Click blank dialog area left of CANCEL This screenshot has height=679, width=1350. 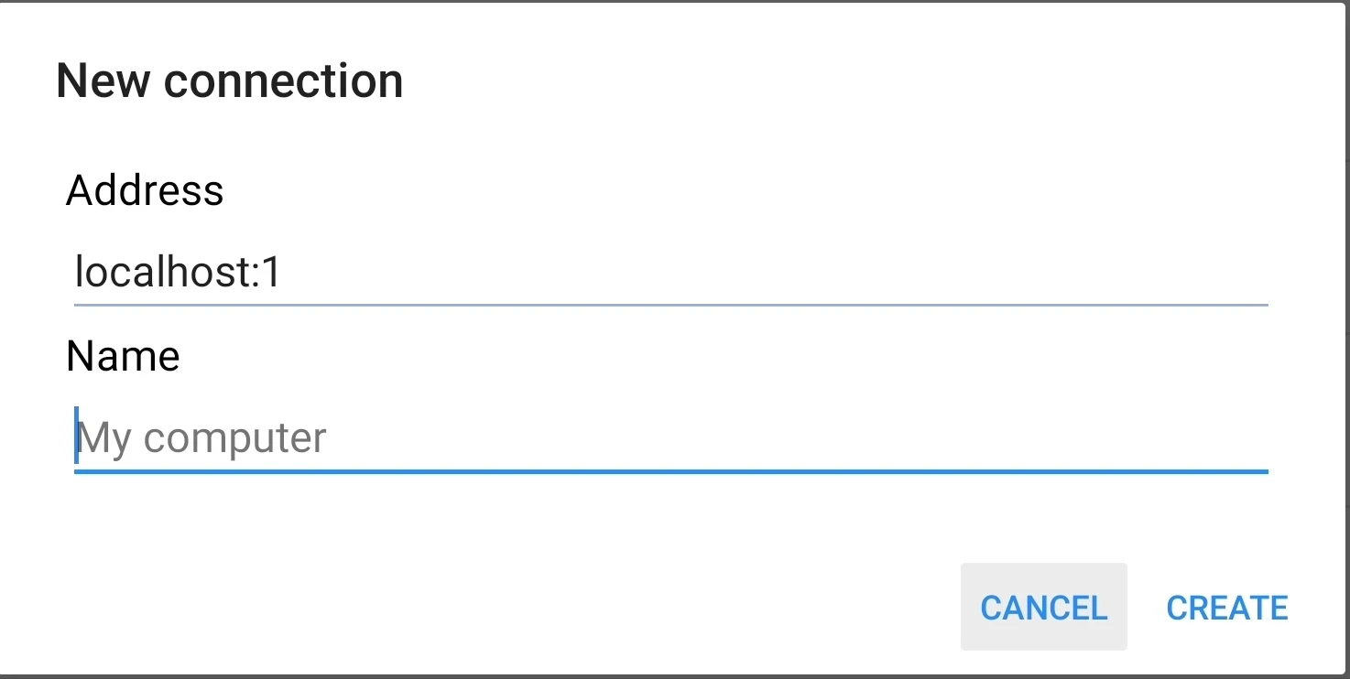coord(550,608)
